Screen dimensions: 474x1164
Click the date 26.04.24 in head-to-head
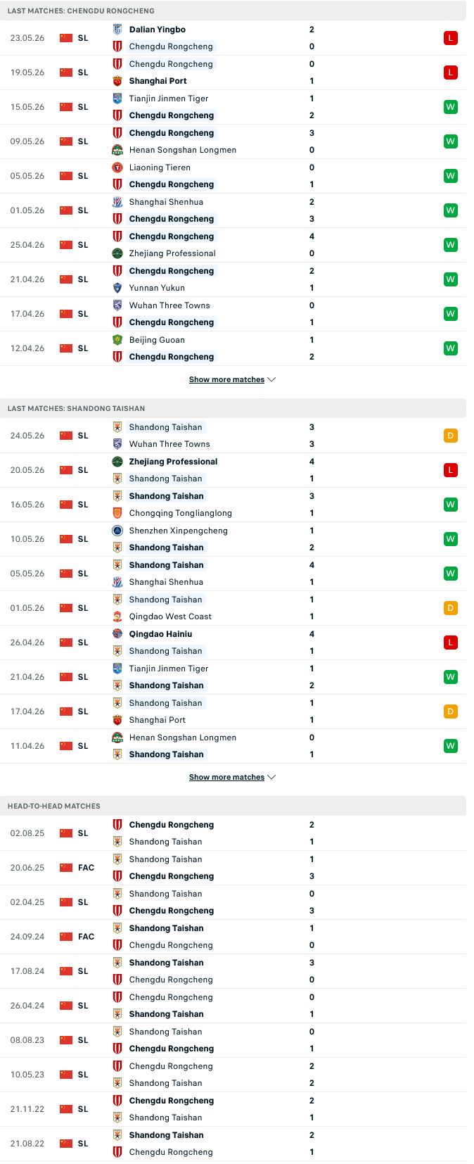pyautogui.click(x=27, y=1006)
